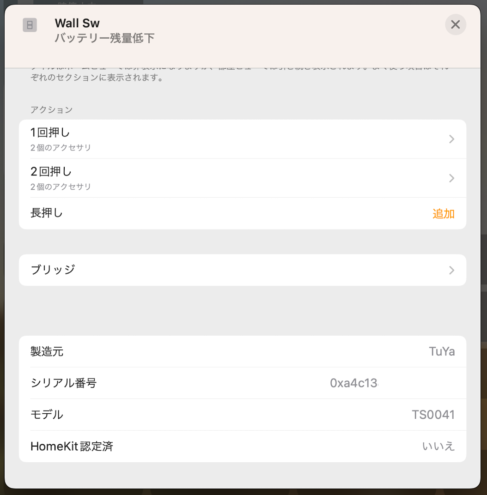Select the いいえ HomeKit certification value

click(x=438, y=447)
